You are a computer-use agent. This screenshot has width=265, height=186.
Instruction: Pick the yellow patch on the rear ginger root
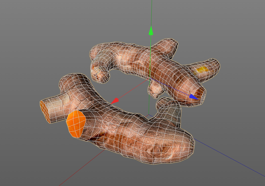click(x=200, y=70)
